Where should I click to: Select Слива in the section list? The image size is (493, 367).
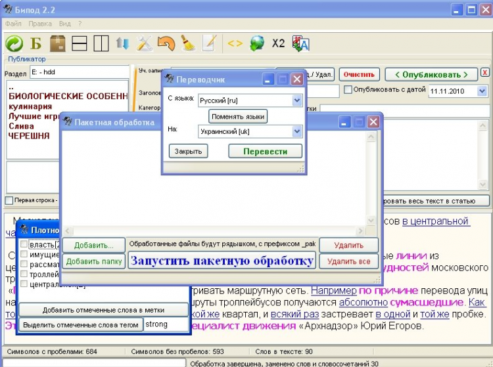pyautogui.click(x=21, y=126)
